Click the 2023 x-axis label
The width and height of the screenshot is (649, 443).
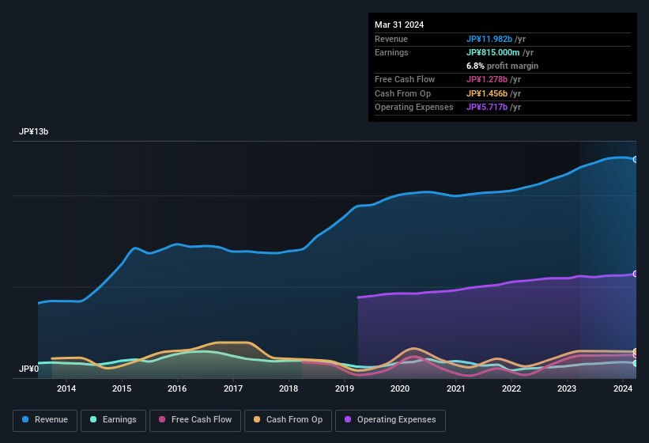(x=567, y=388)
